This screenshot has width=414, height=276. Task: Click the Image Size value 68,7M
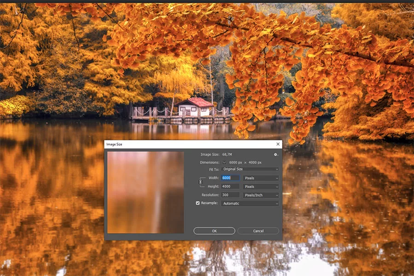pos(227,154)
